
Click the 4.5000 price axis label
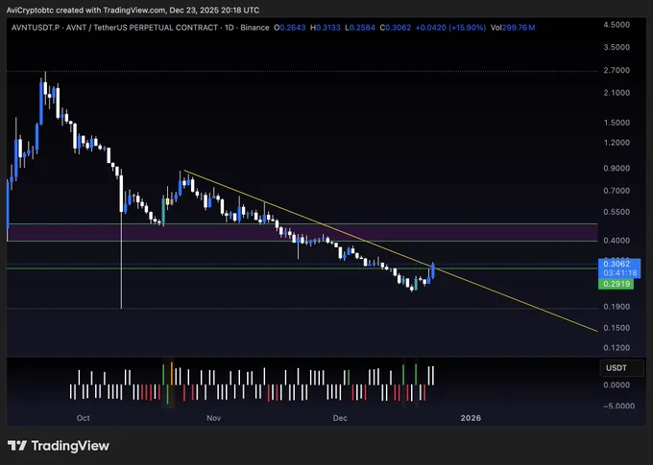point(617,25)
